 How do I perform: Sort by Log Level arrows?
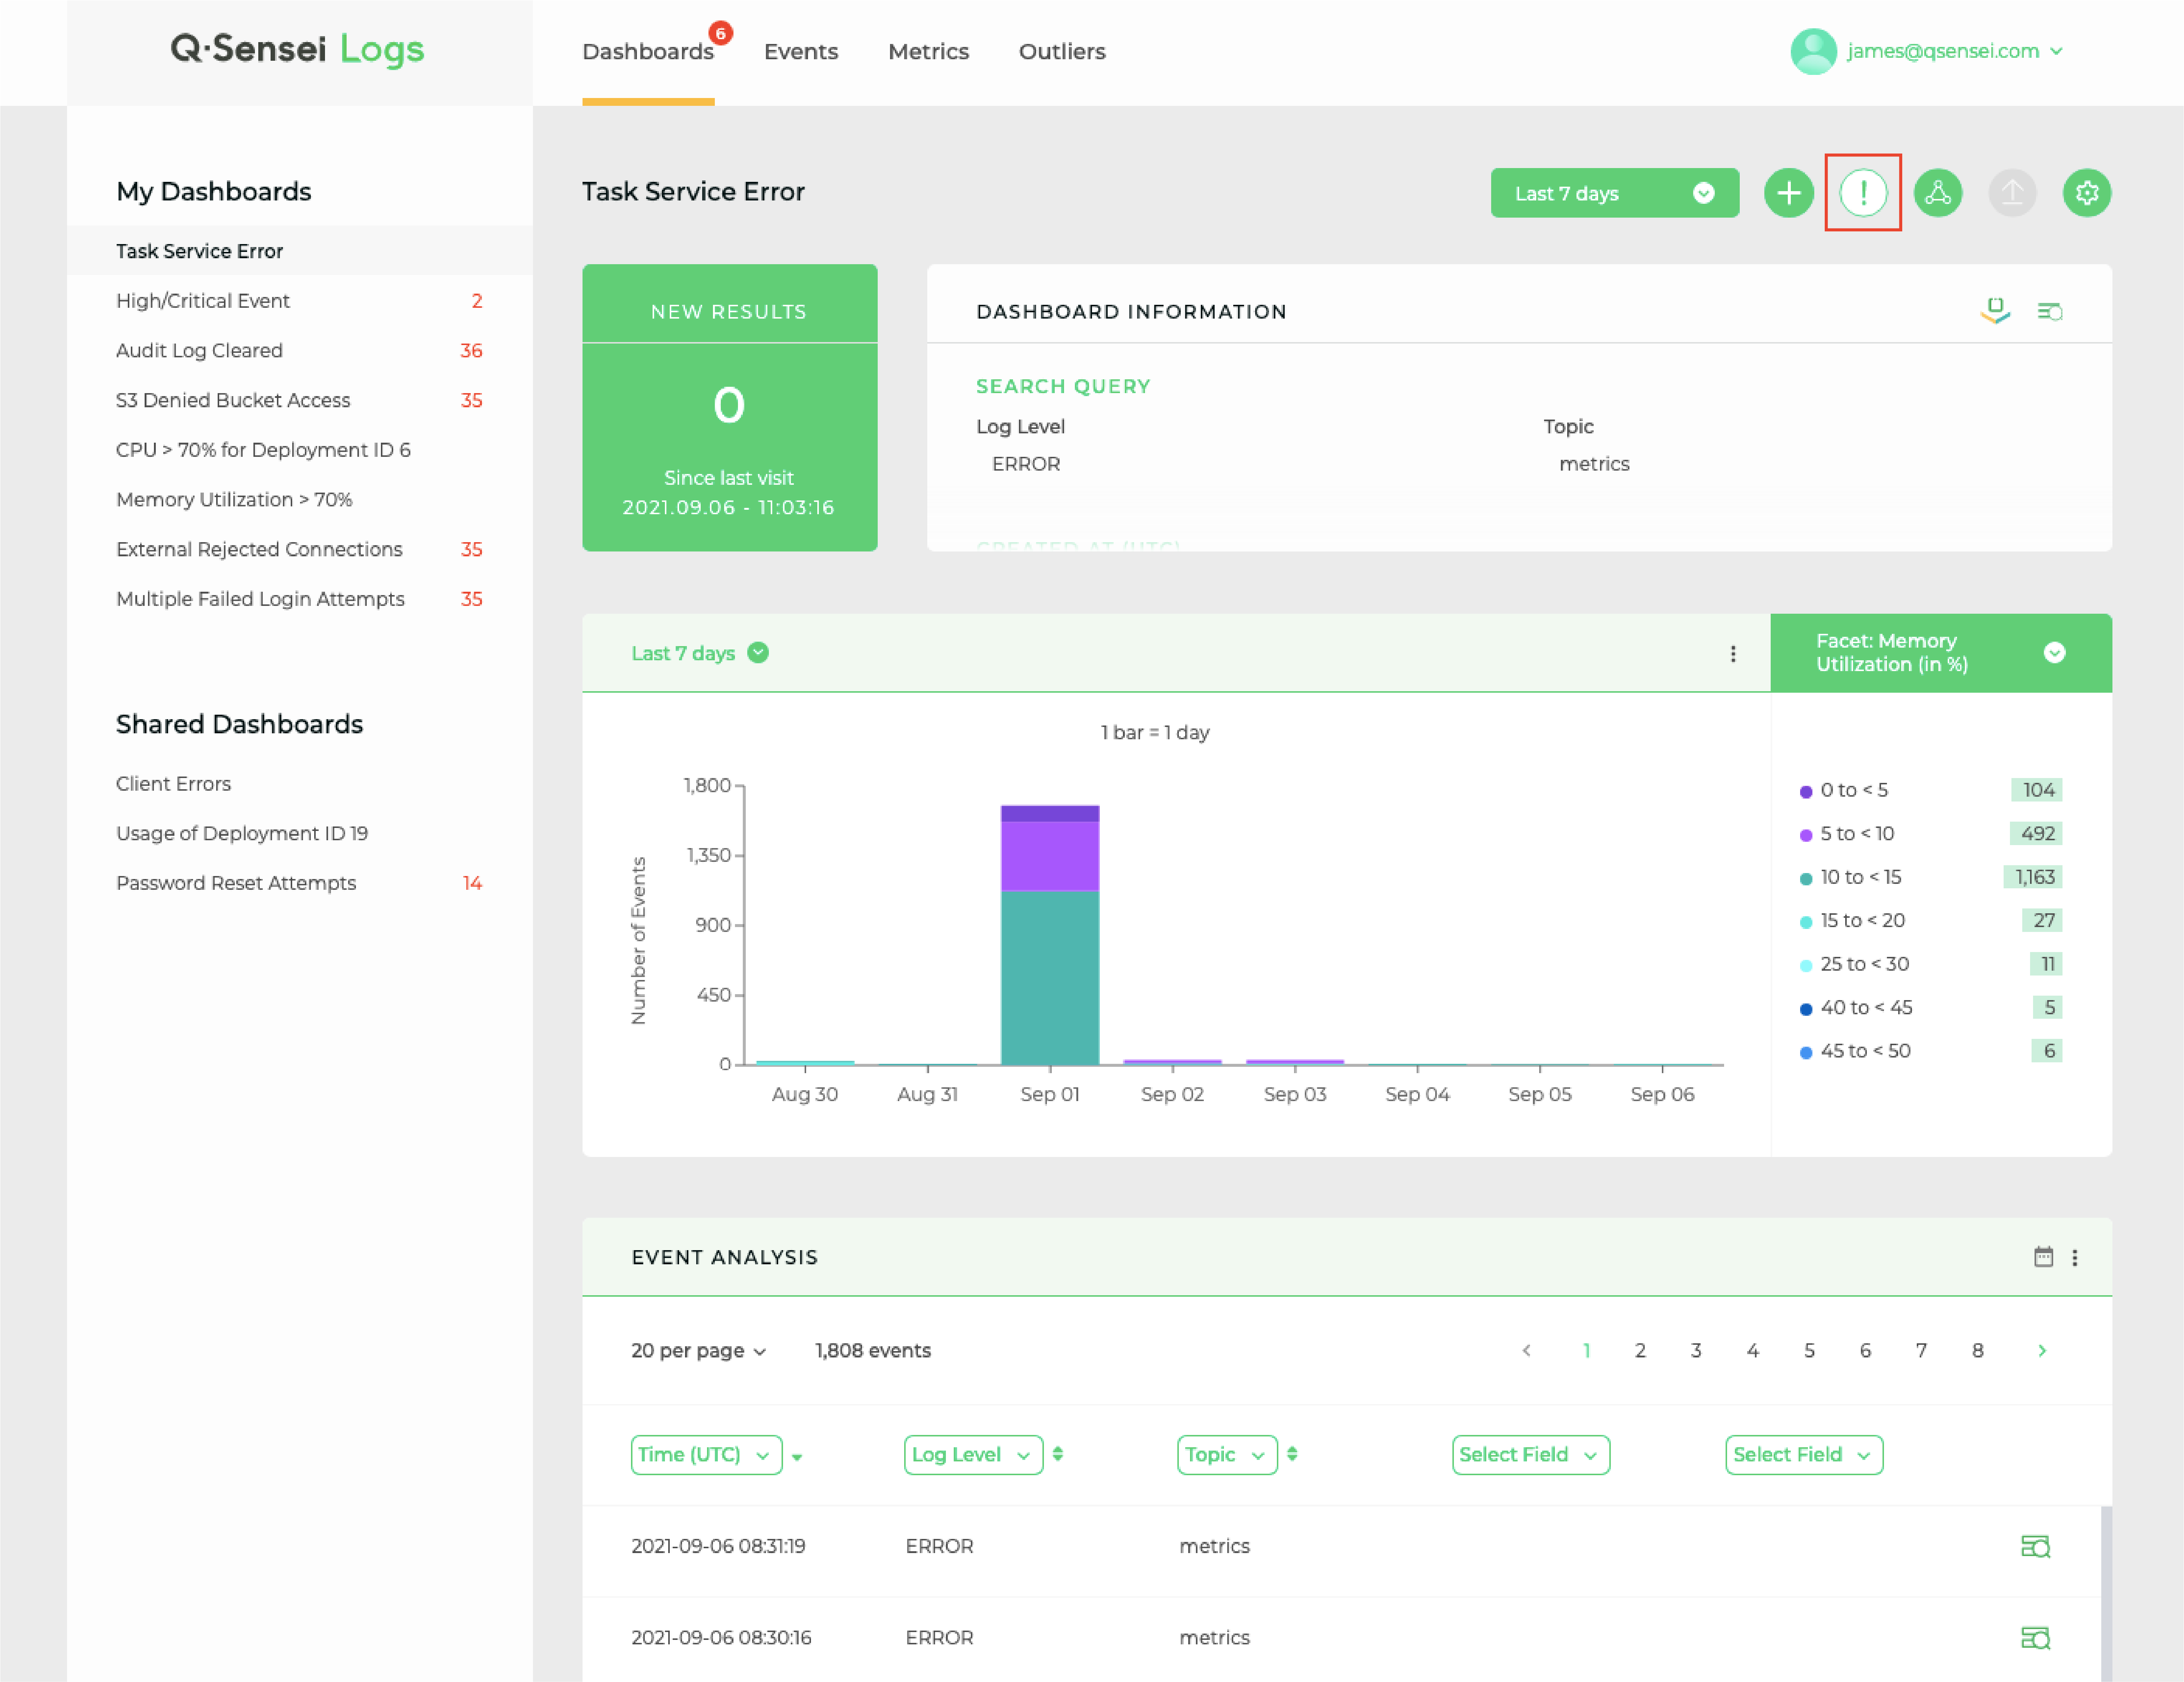(x=1058, y=1454)
